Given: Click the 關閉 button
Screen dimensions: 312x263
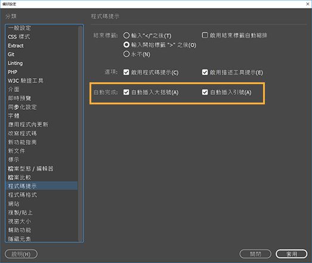Looking at the screenshot, I should click(x=255, y=254).
